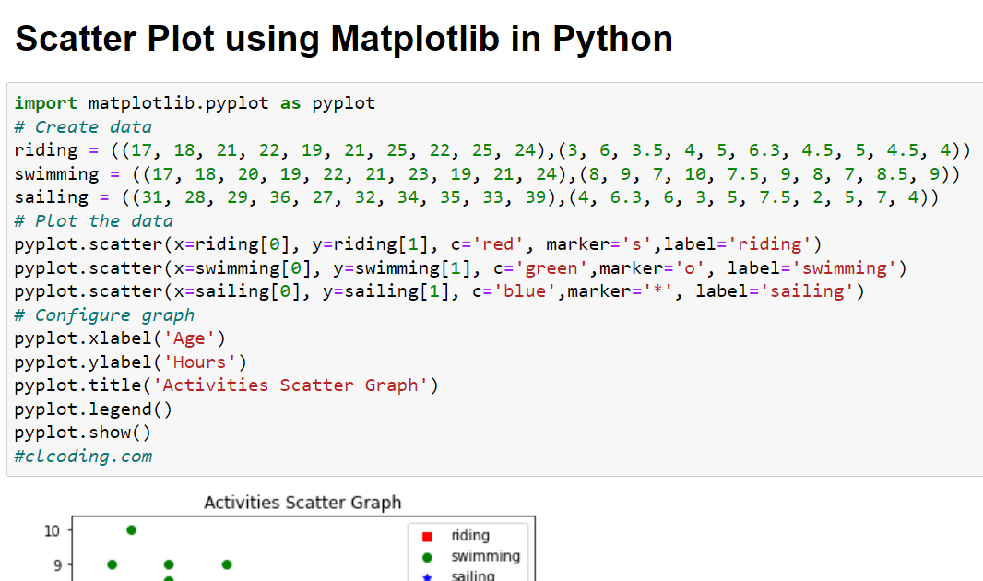Click the pyplot.title line
Image resolution: width=983 pixels, height=581 pixels.
pyautogui.click(x=226, y=385)
